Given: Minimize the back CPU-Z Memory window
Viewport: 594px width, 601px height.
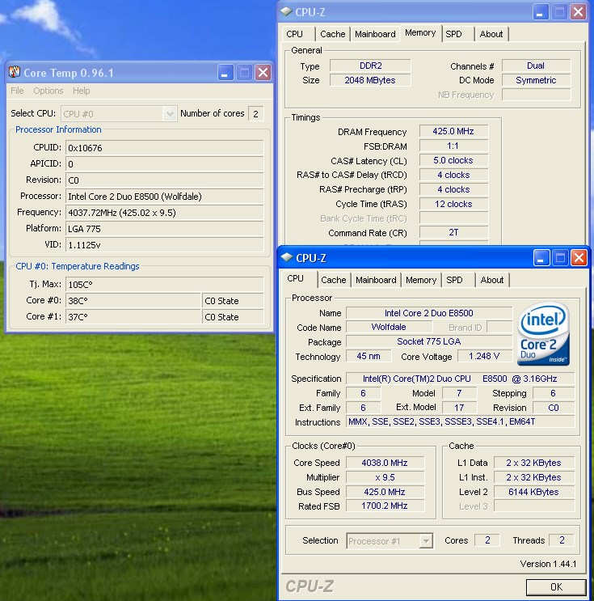Looking at the screenshot, I should click(x=541, y=11).
